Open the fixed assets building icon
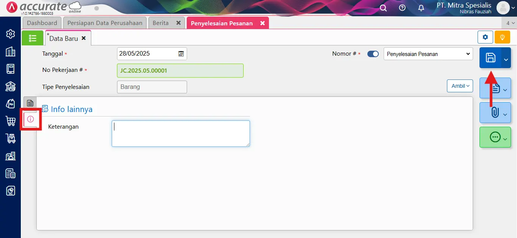This screenshot has height=238, width=517. tap(11, 156)
